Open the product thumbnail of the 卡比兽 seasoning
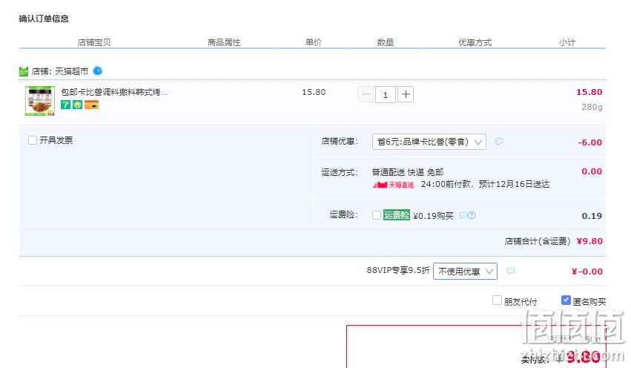 40,101
